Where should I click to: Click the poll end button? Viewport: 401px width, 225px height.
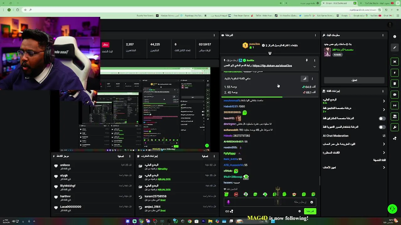305,79
